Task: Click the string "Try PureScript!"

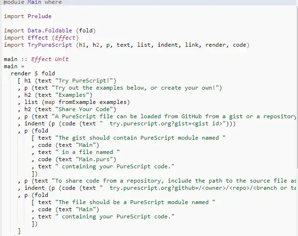Action: pos(84,81)
